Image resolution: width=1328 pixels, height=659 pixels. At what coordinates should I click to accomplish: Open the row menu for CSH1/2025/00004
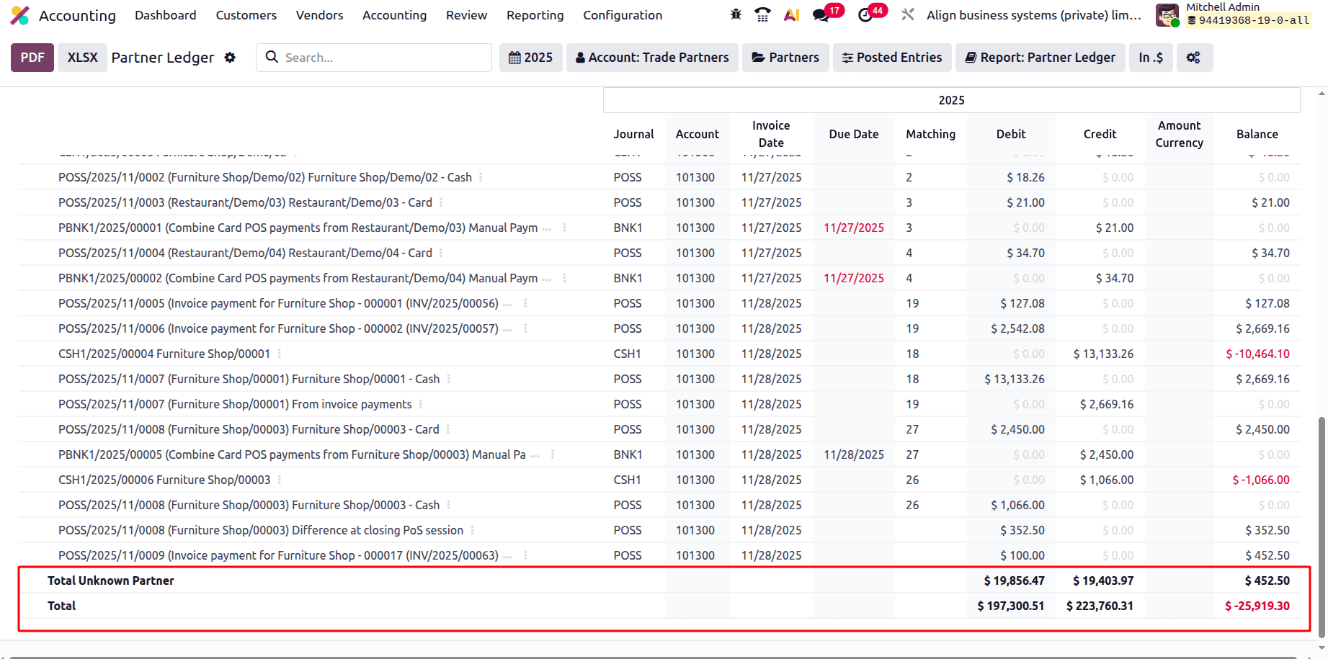(x=280, y=354)
